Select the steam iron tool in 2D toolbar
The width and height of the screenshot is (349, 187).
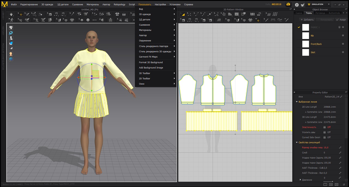point(219,20)
